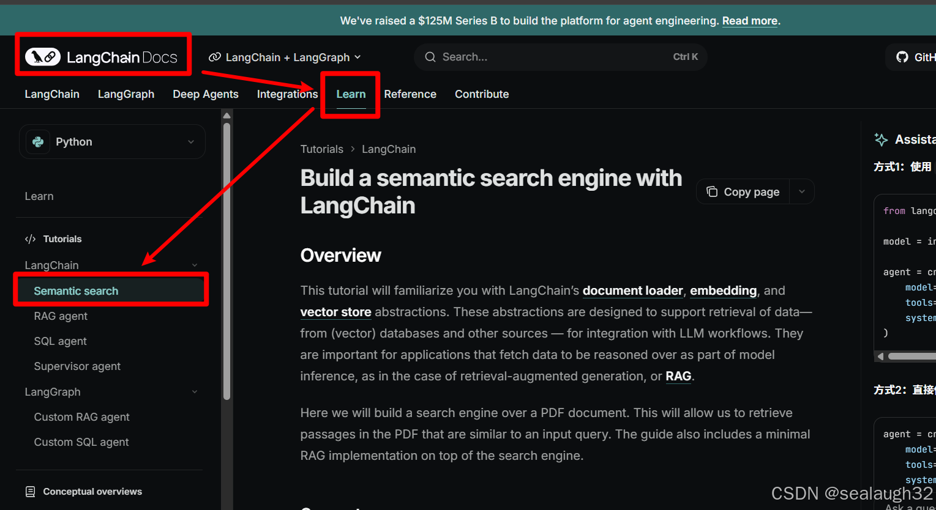Open the Contribute tab
The image size is (936, 510).
coord(482,94)
